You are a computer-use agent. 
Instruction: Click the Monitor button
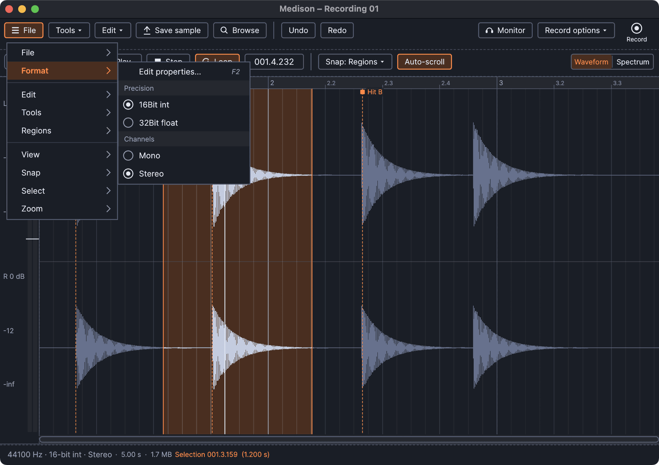click(505, 30)
